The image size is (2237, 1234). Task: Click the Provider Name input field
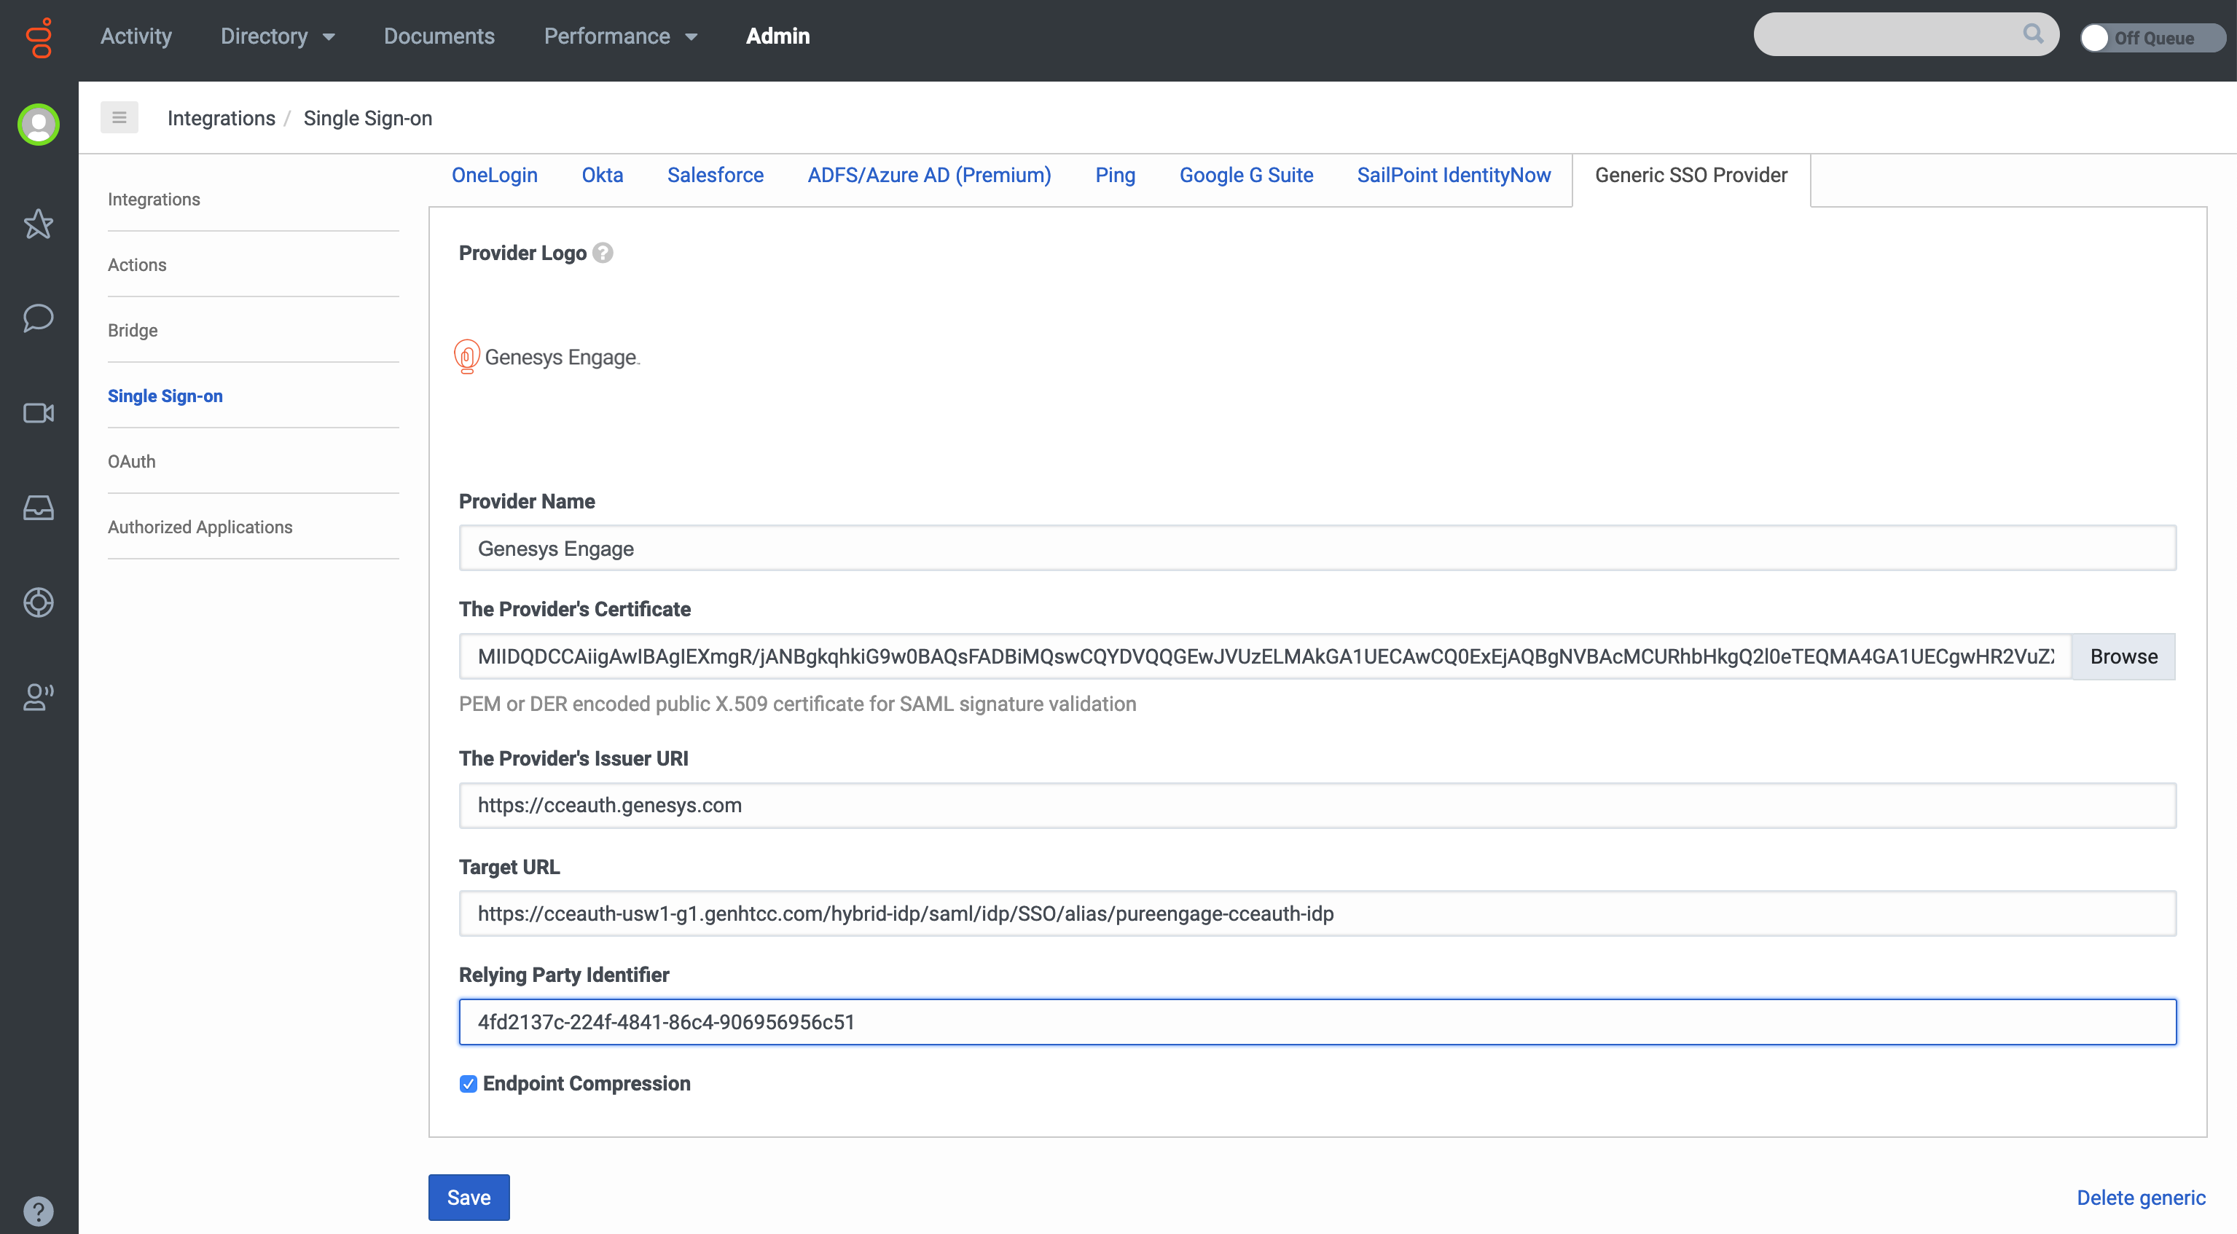click(x=1317, y=548)
